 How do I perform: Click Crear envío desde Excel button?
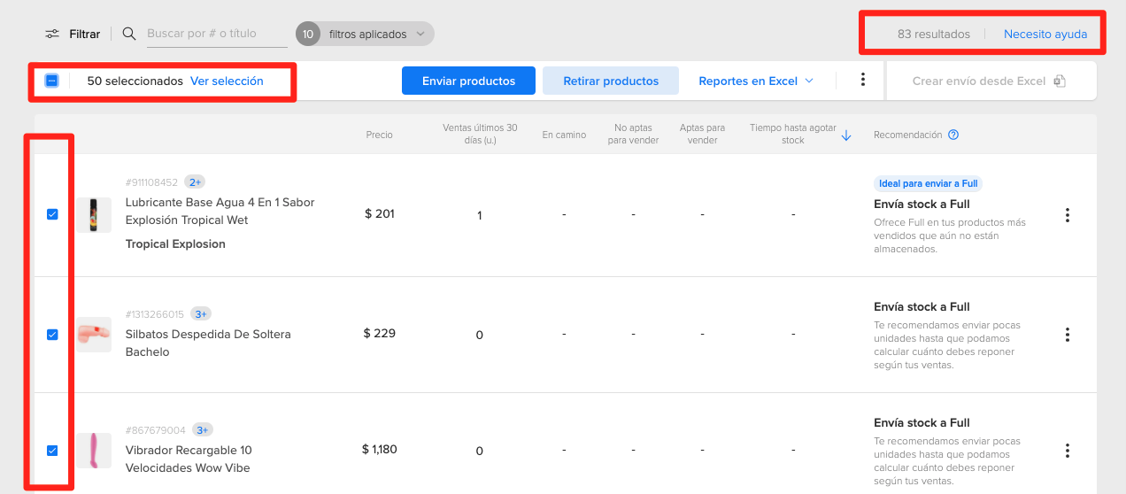(x=991, y=81)
